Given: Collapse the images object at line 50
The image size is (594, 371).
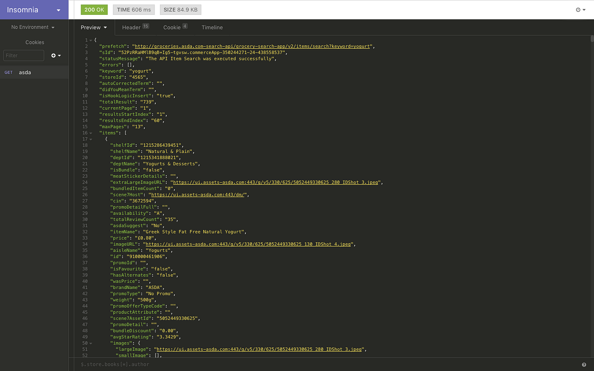Looking at the screenshot, I should [x=91, y=343].
